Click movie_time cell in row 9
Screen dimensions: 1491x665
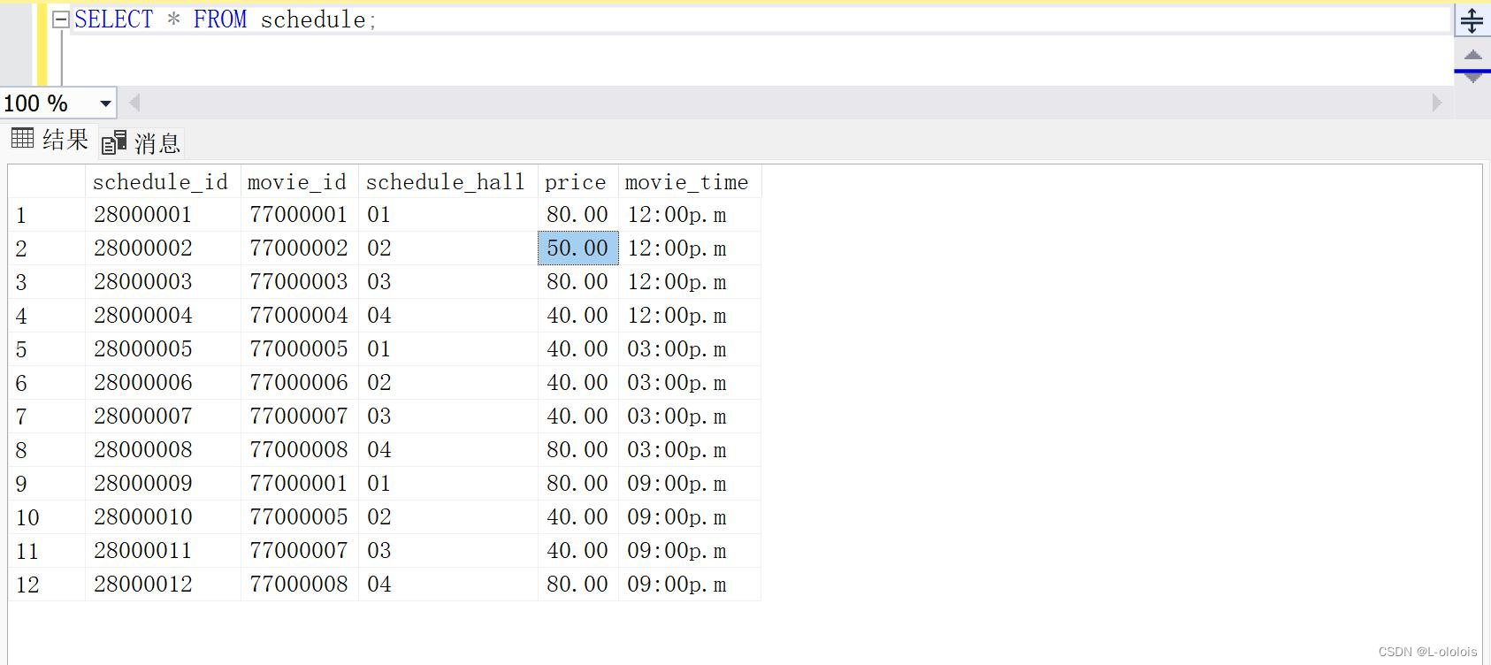coord(689,484)
